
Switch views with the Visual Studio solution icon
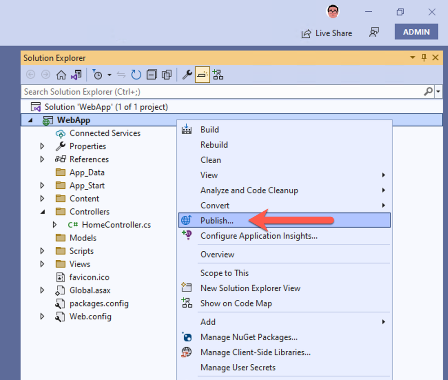click(76, 75)
